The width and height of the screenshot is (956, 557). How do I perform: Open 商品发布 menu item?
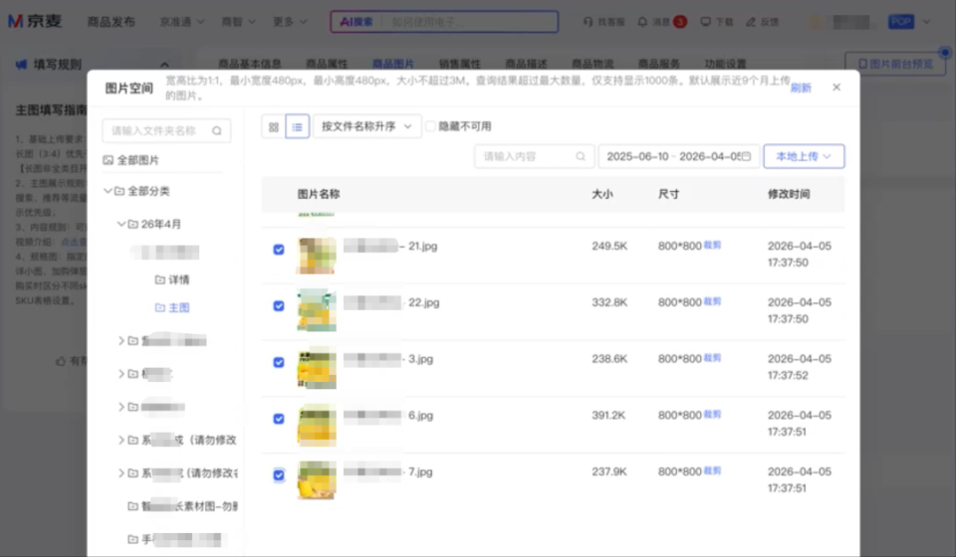(x=111, y=21)
